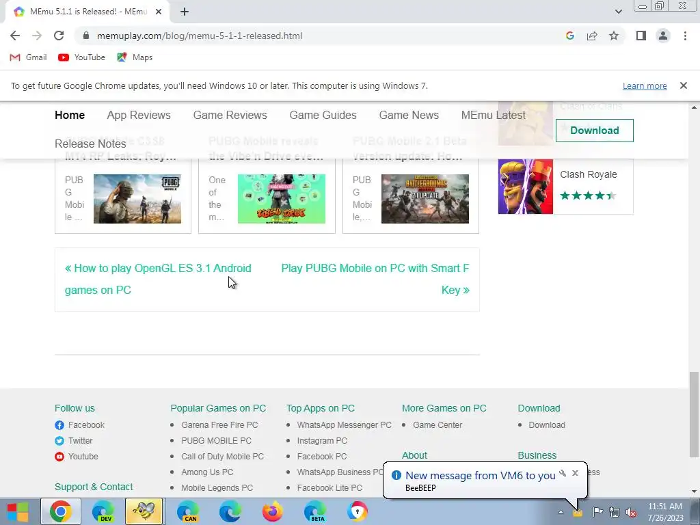Open a new browser tab
This screenshot has height=525, width=700.
(x=185, y=12)
